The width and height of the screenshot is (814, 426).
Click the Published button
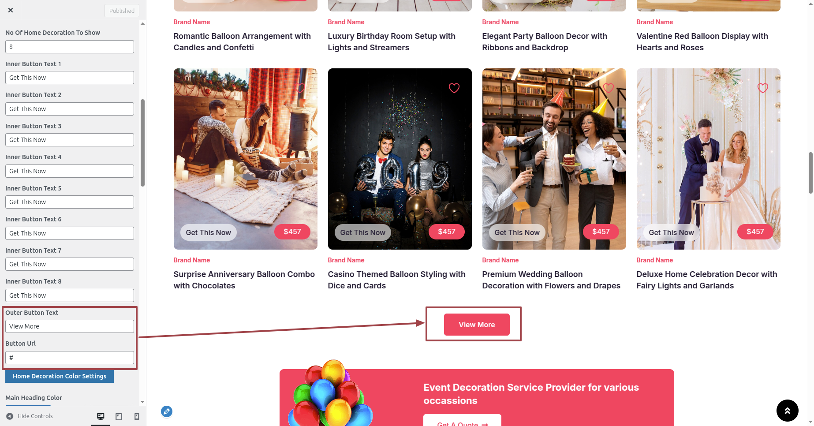click(x=122, y=11)
